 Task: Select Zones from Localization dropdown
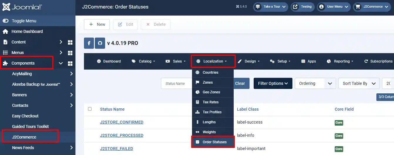(x=213, y=82)
